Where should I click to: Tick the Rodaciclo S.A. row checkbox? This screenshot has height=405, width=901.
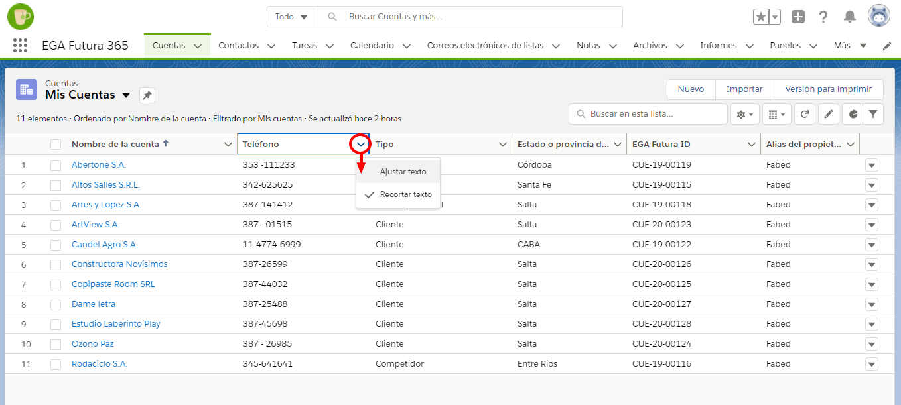(x=56, y=364)
